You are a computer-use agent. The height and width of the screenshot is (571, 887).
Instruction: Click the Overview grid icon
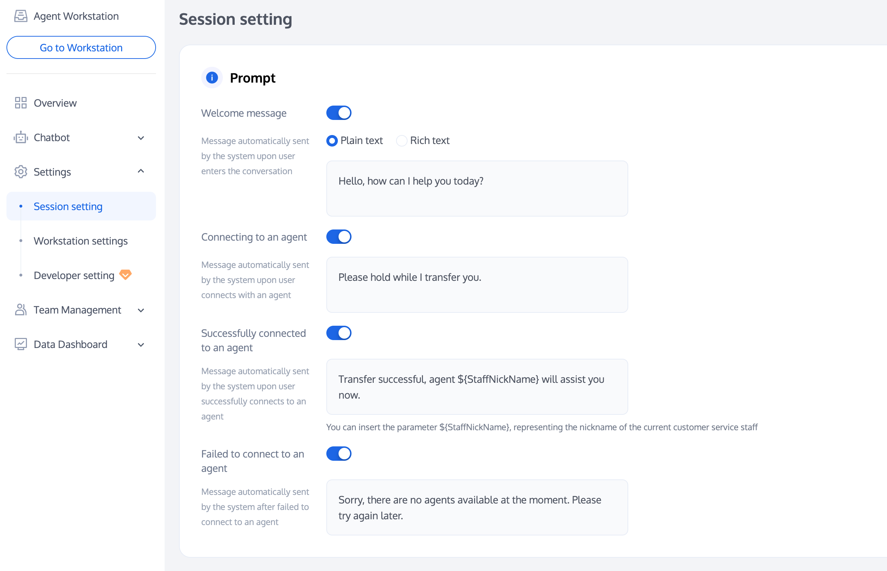click(x=21, y=103)
